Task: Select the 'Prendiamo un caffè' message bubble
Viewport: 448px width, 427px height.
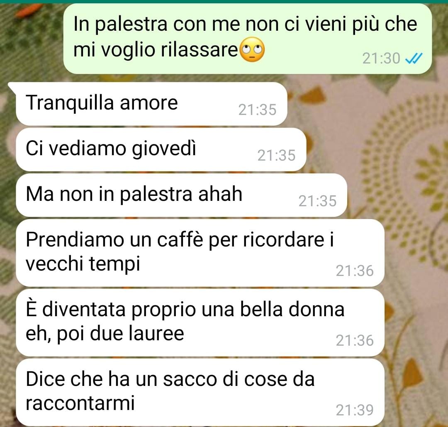Action: click(x=200, y=253)
